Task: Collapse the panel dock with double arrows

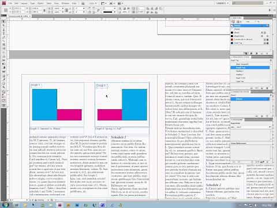Action: [x=270, y=16]
